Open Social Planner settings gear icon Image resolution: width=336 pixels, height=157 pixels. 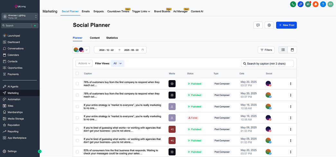coord(269,25)
